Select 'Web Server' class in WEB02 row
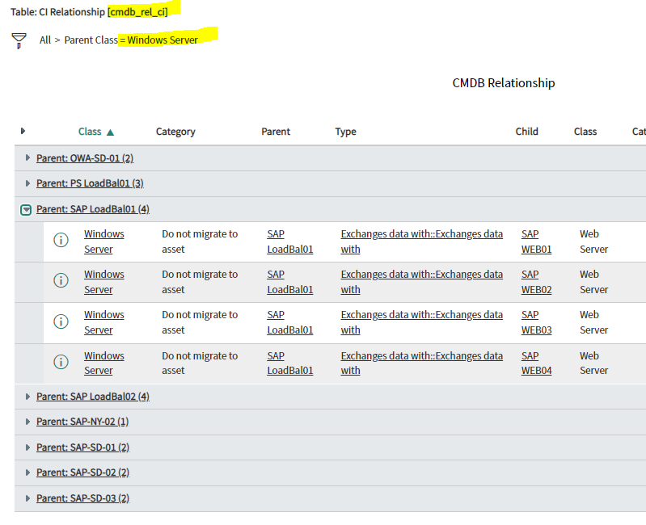 click(x=593, y=282)
